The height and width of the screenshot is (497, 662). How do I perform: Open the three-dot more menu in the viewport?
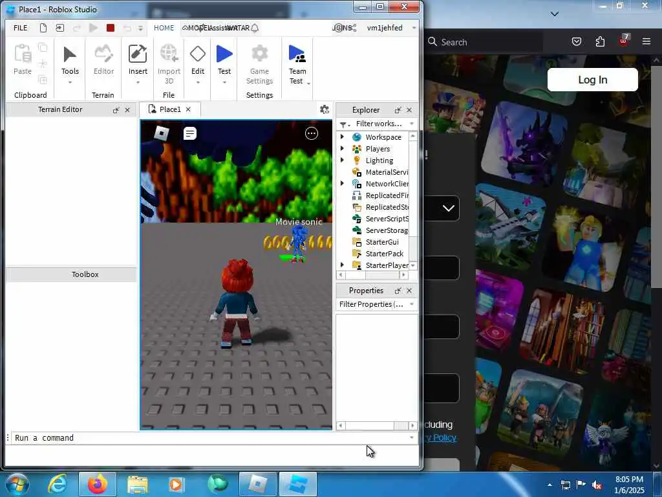[312, 133]
